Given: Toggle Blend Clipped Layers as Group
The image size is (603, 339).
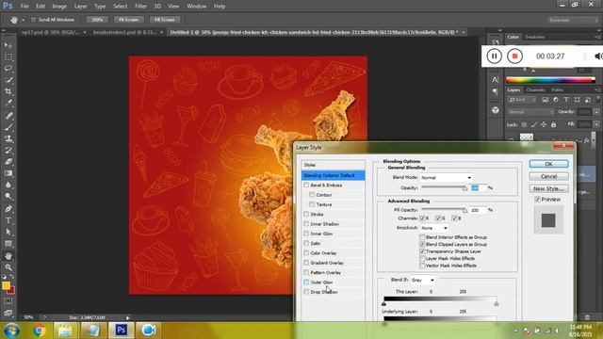Looking at the screenshot, I should (422, 245).
